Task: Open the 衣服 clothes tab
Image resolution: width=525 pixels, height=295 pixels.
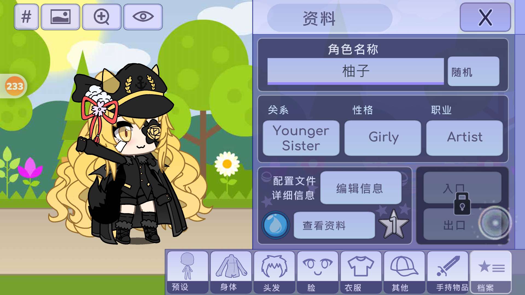Action: coord(361,272)
